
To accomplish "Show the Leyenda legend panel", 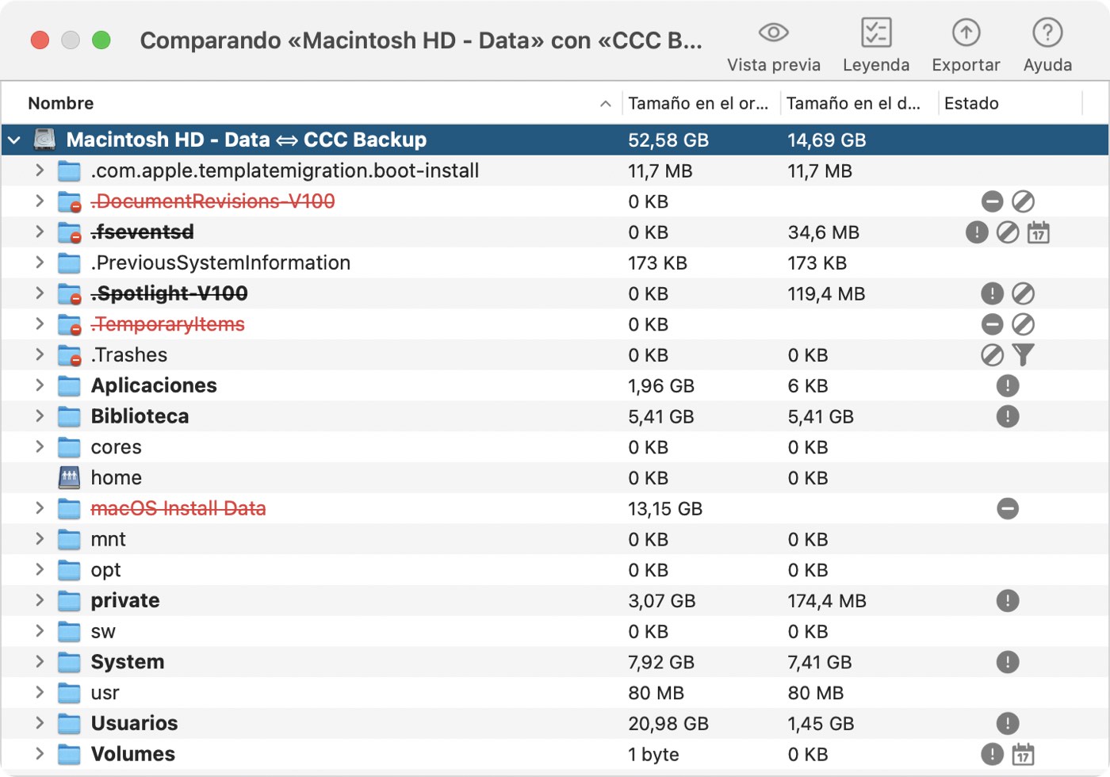I will point(876,46).
